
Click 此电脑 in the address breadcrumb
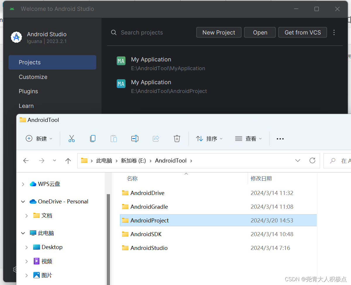click(104, 160)
